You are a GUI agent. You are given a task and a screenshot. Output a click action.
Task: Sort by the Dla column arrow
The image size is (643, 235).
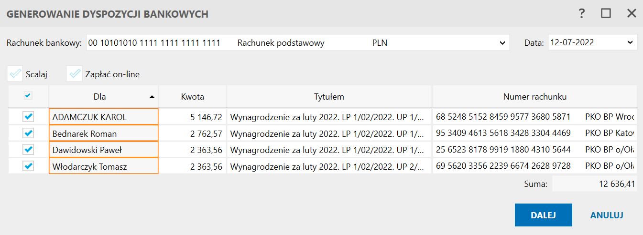tap(152, 97)
